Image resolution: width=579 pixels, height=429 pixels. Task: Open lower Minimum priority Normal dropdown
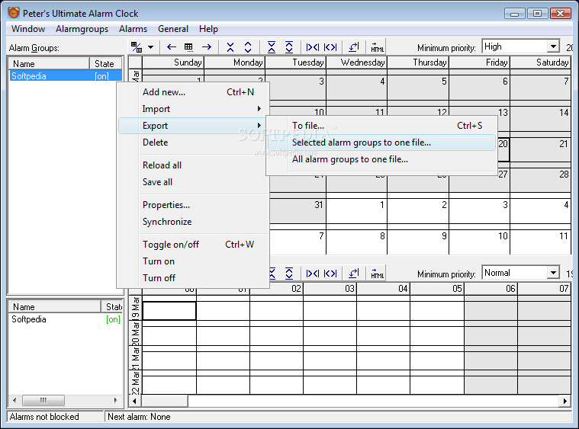pos(553,273)
